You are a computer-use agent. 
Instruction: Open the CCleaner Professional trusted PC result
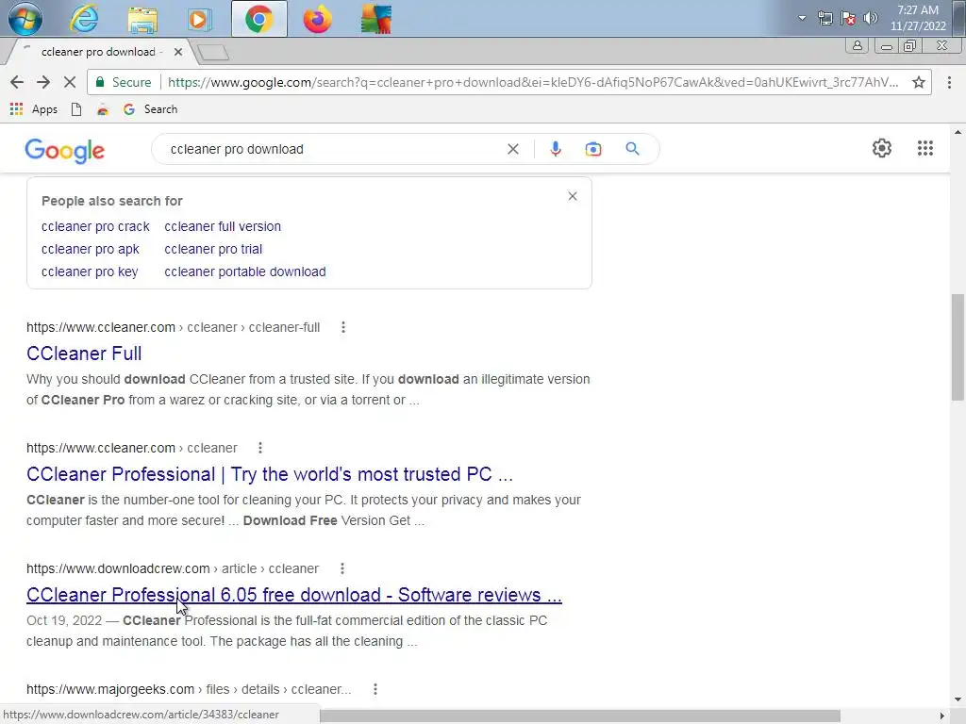pyautogui.click(x=269, y=474)
